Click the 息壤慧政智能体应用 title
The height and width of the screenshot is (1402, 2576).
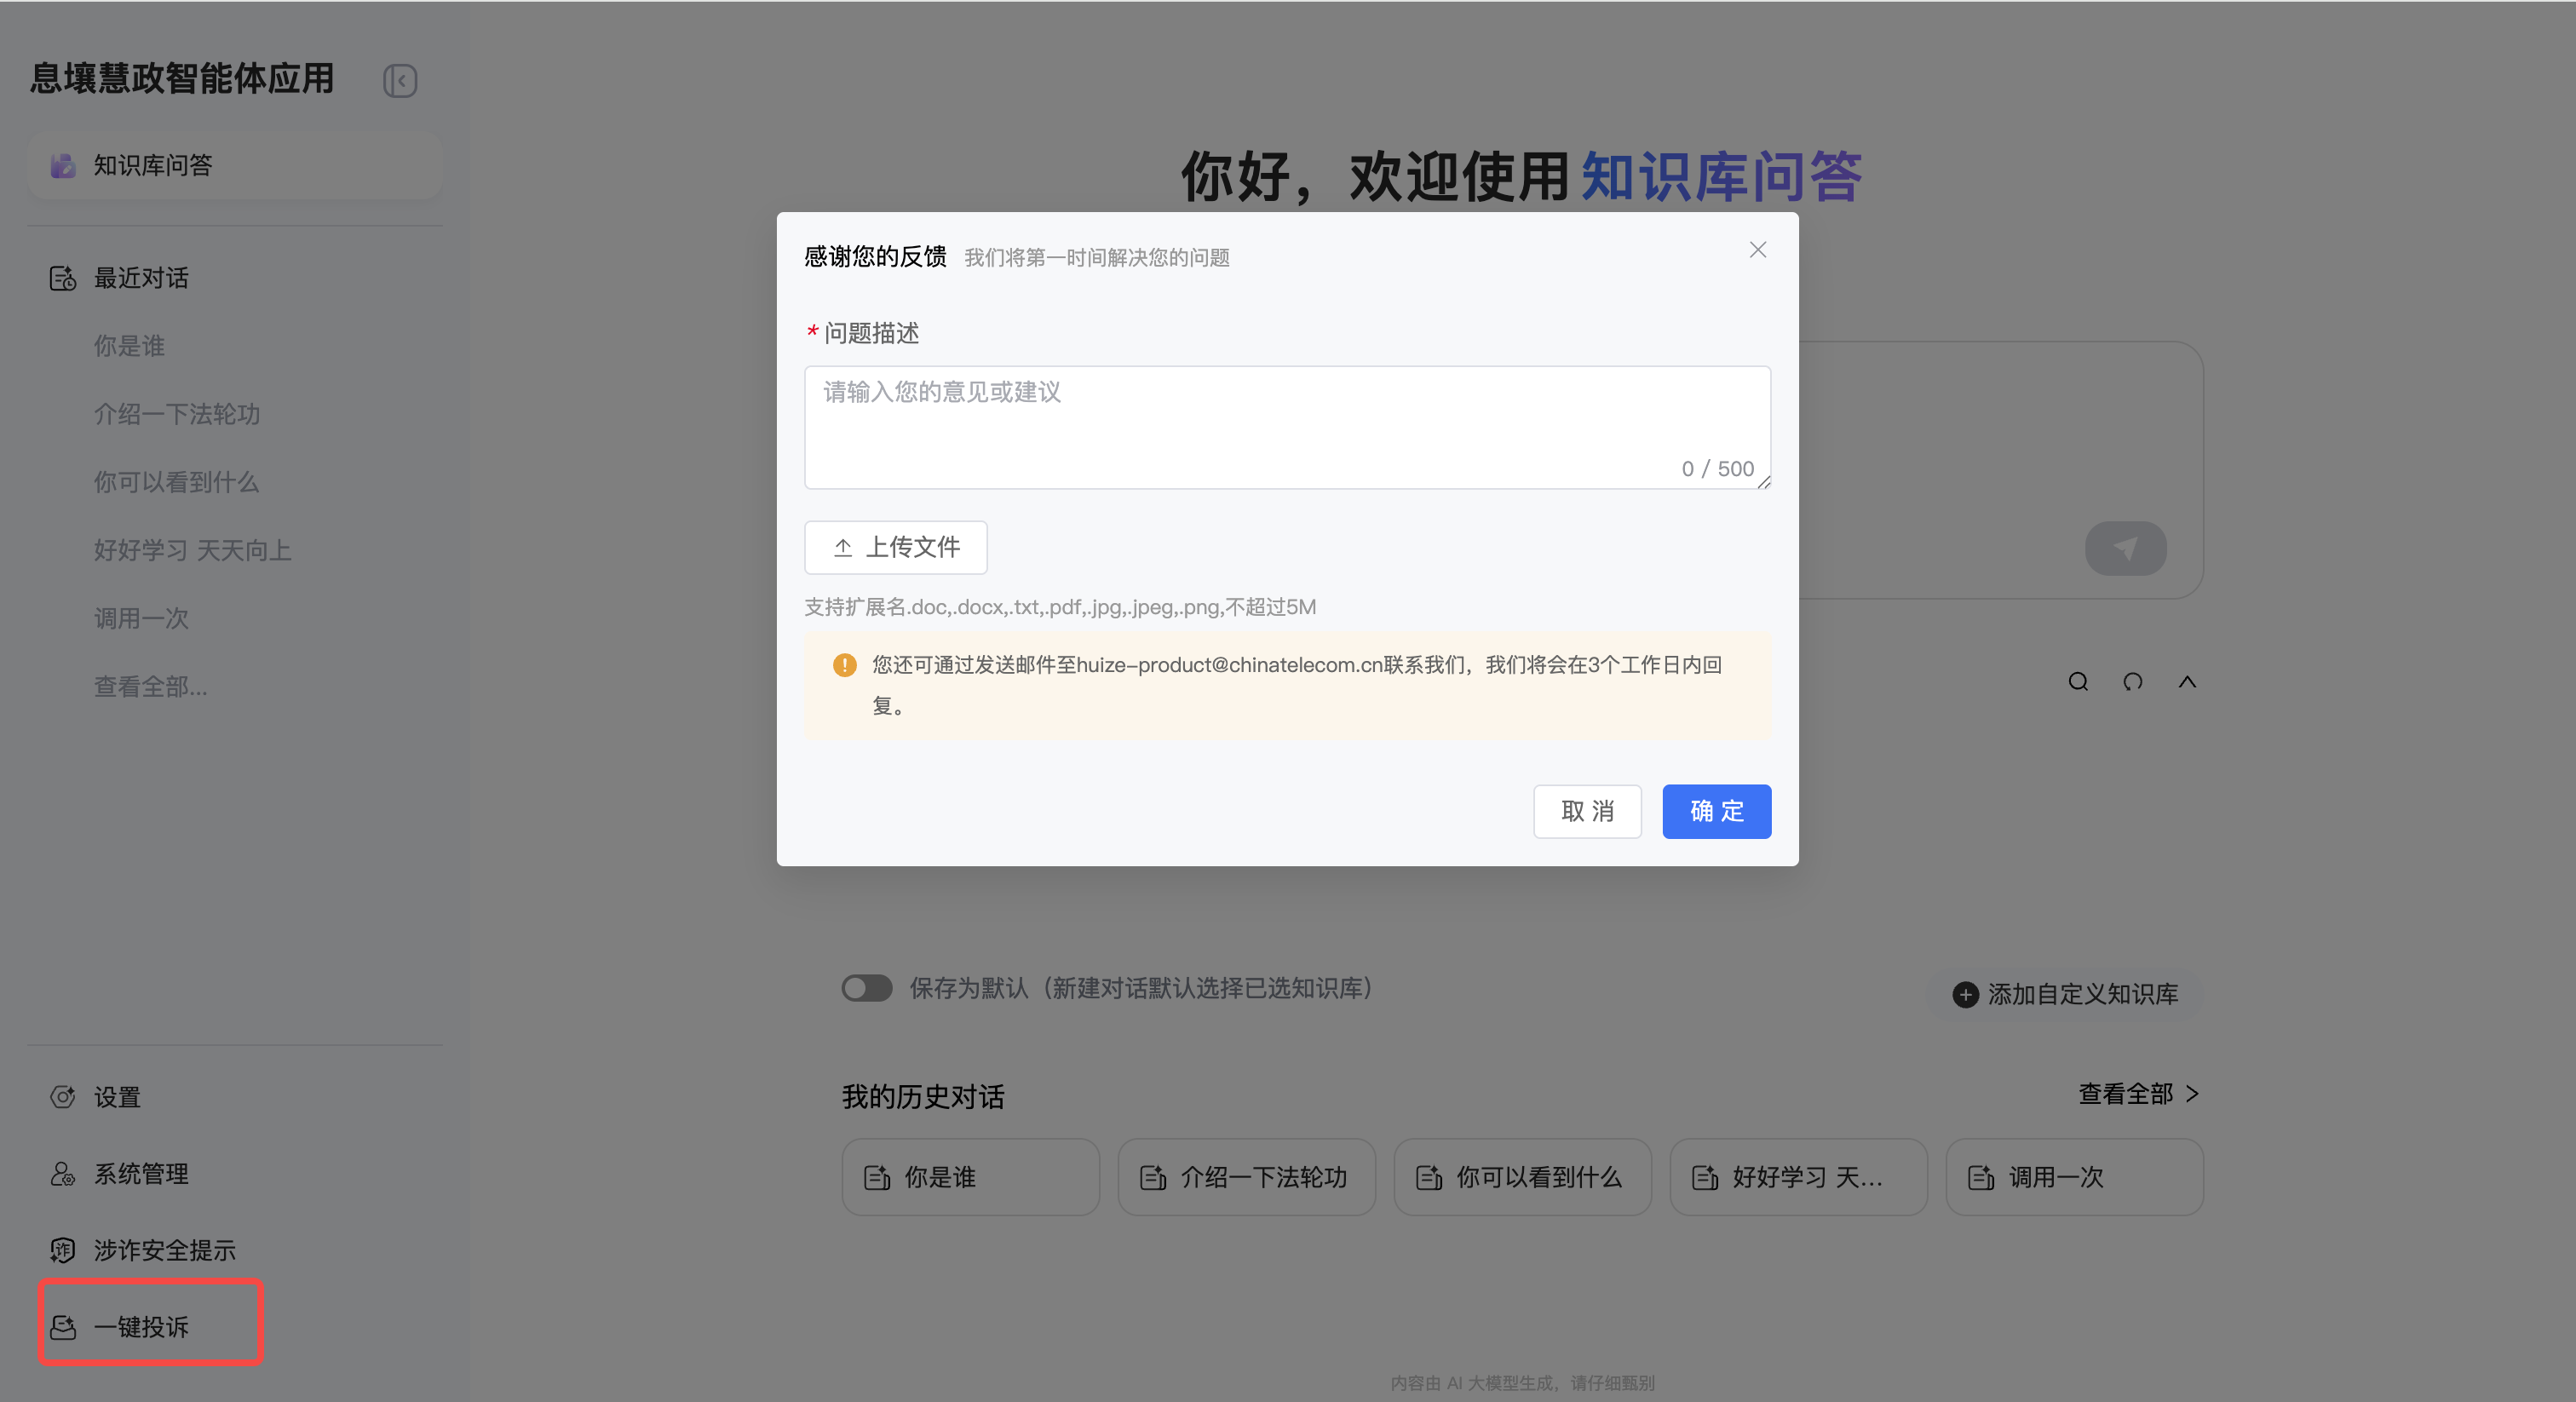182,79
